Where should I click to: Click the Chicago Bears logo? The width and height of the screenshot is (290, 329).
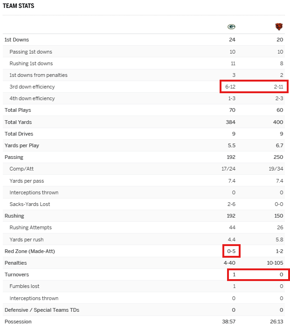pyautogui.click(x=279, y=27)
